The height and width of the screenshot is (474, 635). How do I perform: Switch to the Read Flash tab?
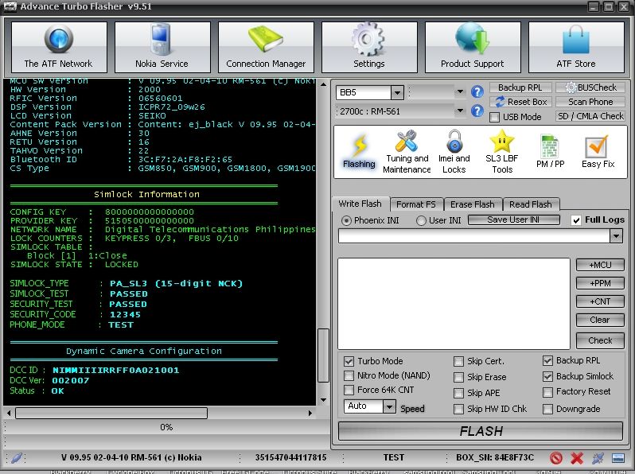(530, 204)
